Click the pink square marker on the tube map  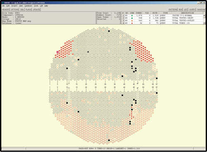click(58, 52)
